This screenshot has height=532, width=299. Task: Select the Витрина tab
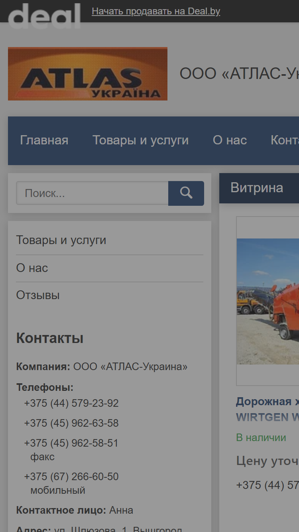[257, 188]
